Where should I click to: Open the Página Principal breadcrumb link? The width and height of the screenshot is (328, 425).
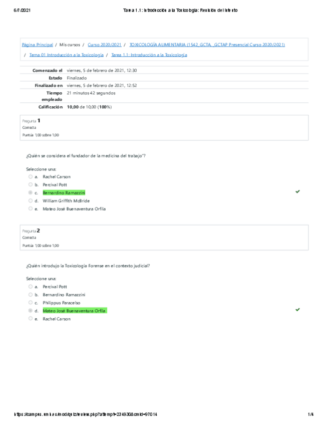pos(38,45)
